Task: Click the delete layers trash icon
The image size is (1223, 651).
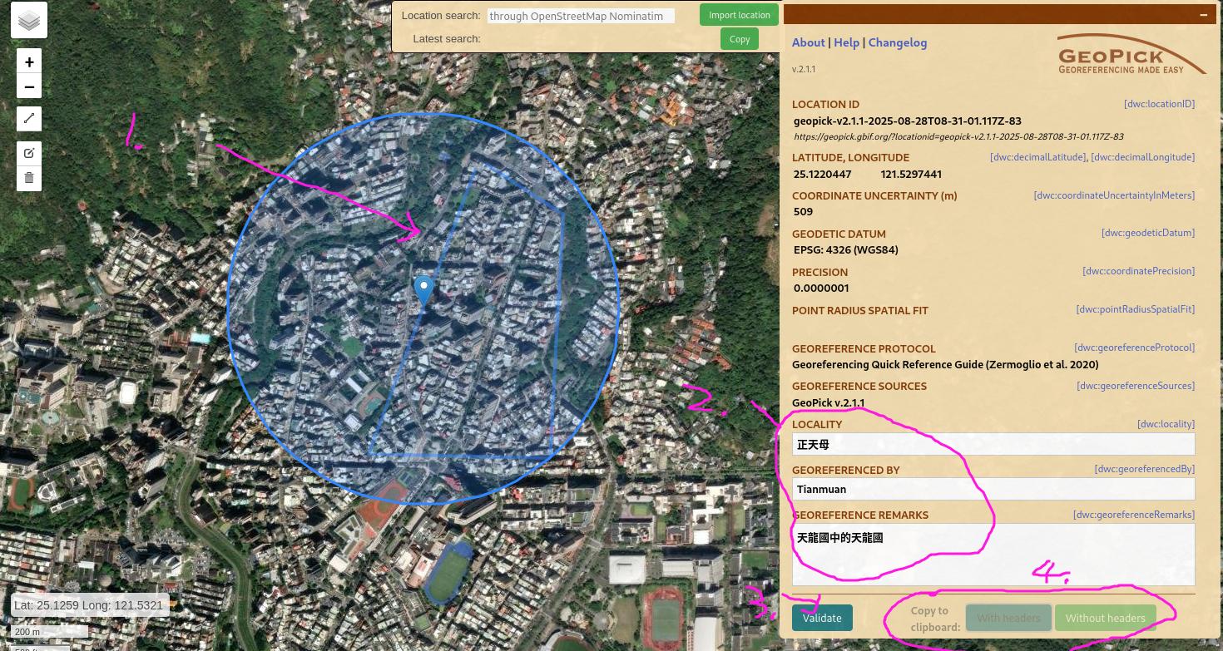Action: [29, 178]
